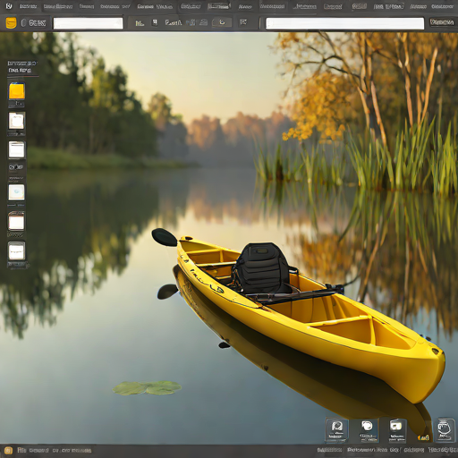This screenshot has width=458, height=458.
Task: Click the yellow circular icon in the status bar
Action: tap(8, 450)
